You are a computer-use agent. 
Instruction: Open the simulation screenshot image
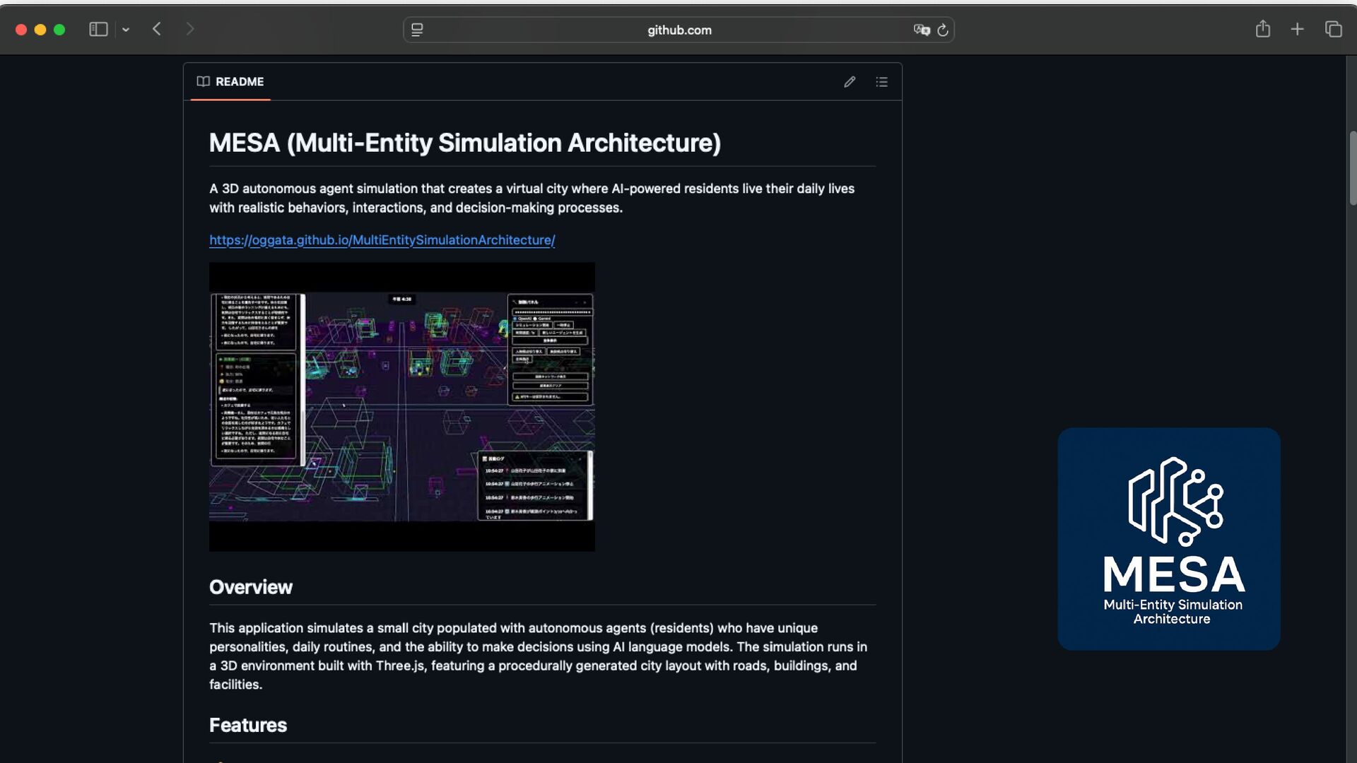pyautogui.click(x=401, y=407)
